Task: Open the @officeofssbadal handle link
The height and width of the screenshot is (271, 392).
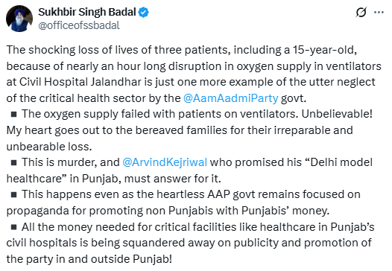Action: click(x=79, y=25)
